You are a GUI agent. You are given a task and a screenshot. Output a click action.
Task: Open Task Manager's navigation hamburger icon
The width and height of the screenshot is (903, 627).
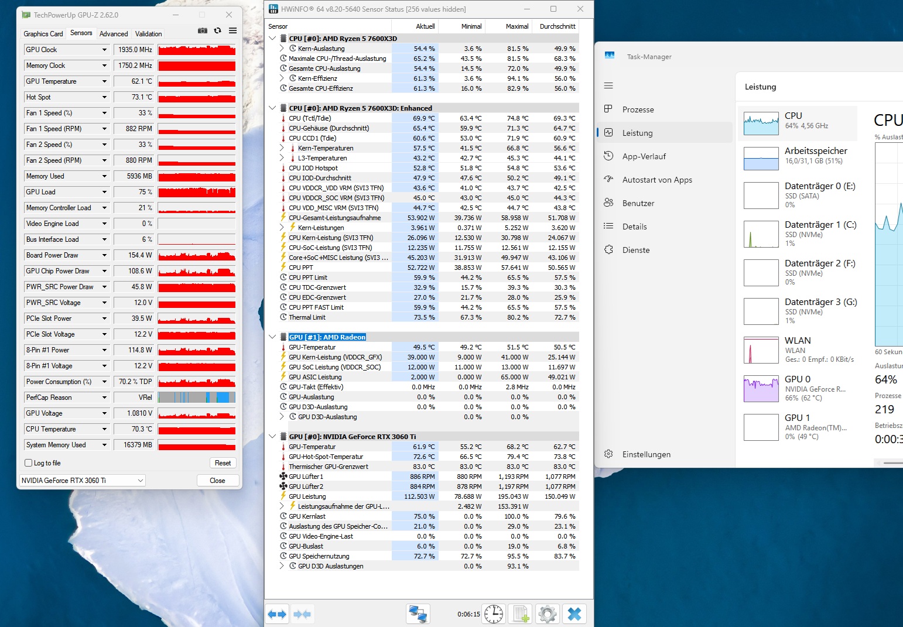(608, 85)
